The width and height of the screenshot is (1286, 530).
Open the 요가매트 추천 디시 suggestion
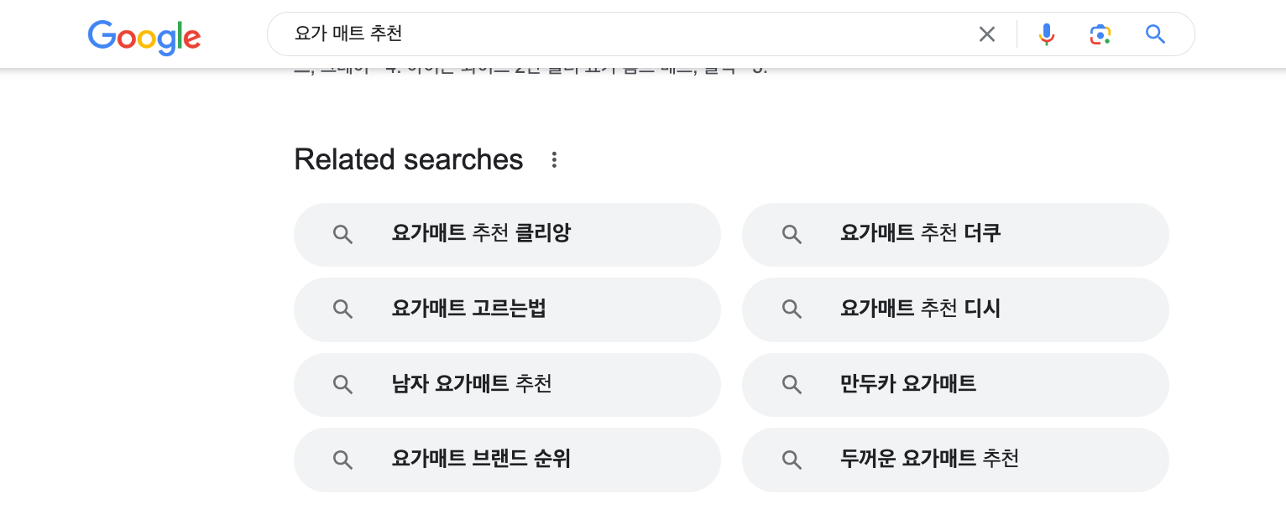[919, 309]
